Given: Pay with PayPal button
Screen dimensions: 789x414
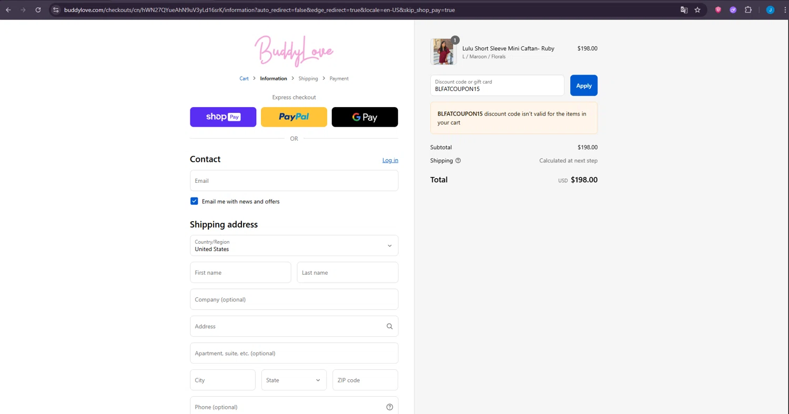Looking at the screenshot, I should (x=294, y=117).
